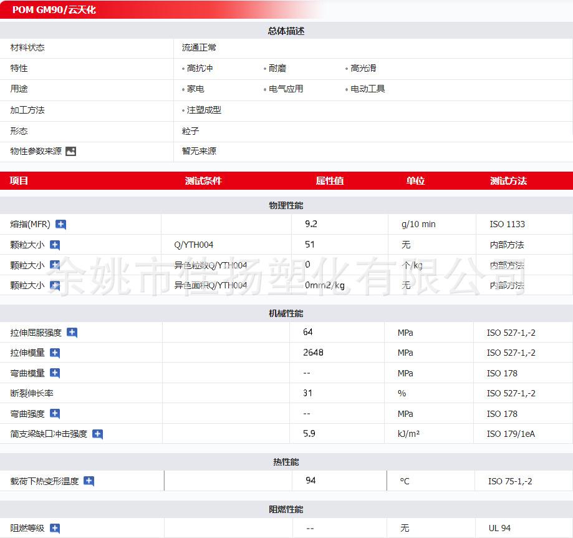The width and height of the screenshot is (573, 538).
Task: Click the POM GM90/云天化 title bar
Action: [54, 10]
